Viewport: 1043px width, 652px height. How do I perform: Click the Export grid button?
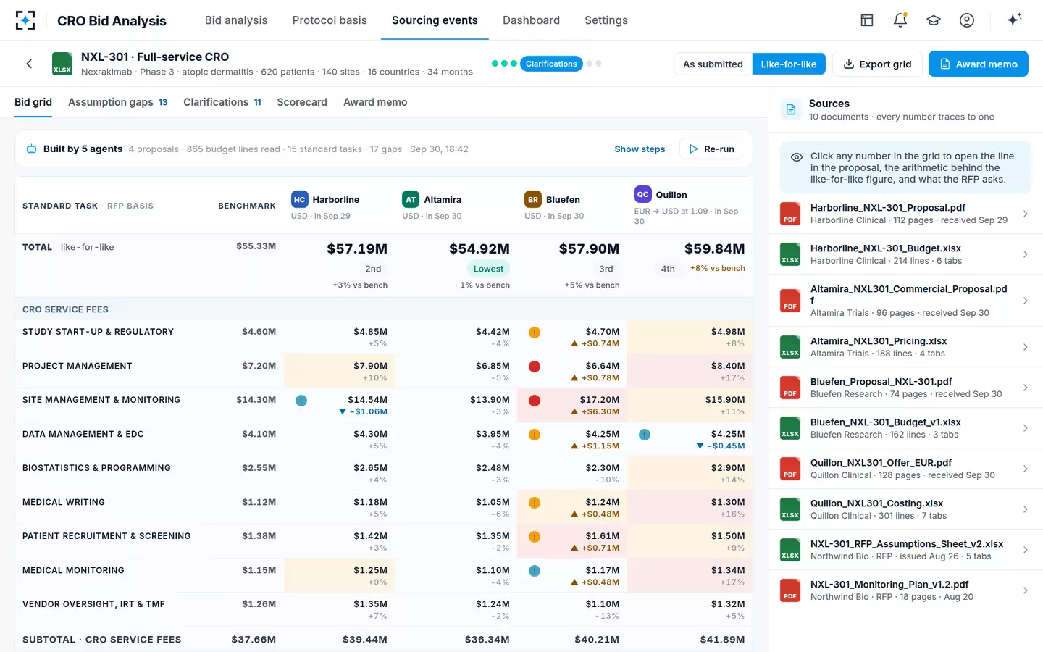tap(877, 64)
